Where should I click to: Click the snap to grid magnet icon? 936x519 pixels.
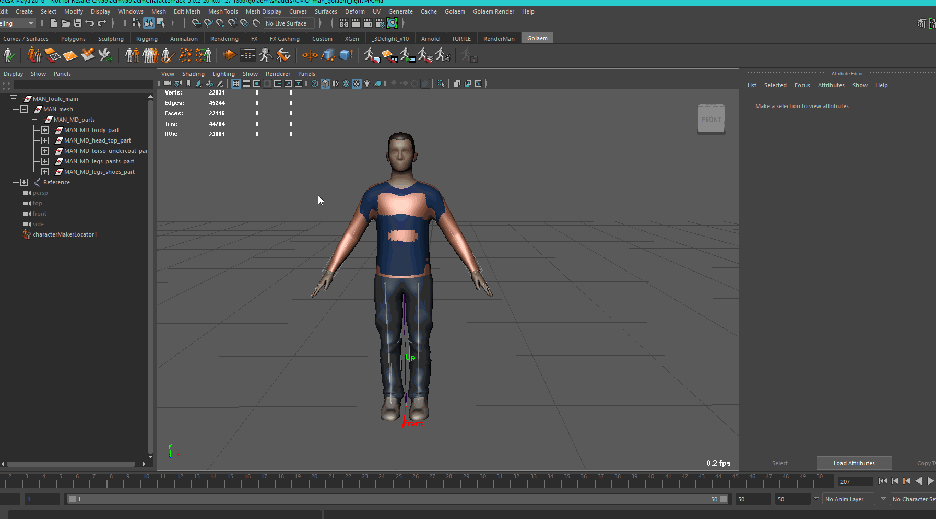196,23
